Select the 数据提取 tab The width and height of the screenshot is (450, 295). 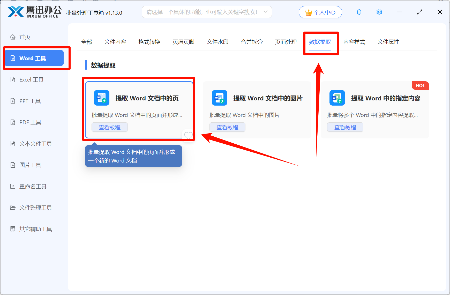[320, 42]
